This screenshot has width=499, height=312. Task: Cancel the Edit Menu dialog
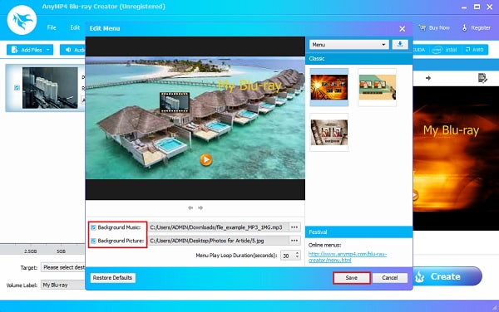pos(390,278)
